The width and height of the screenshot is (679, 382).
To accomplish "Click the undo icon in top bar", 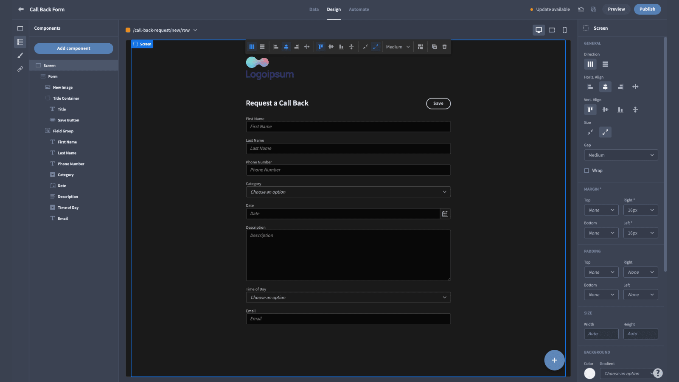I will click(581, 9).
